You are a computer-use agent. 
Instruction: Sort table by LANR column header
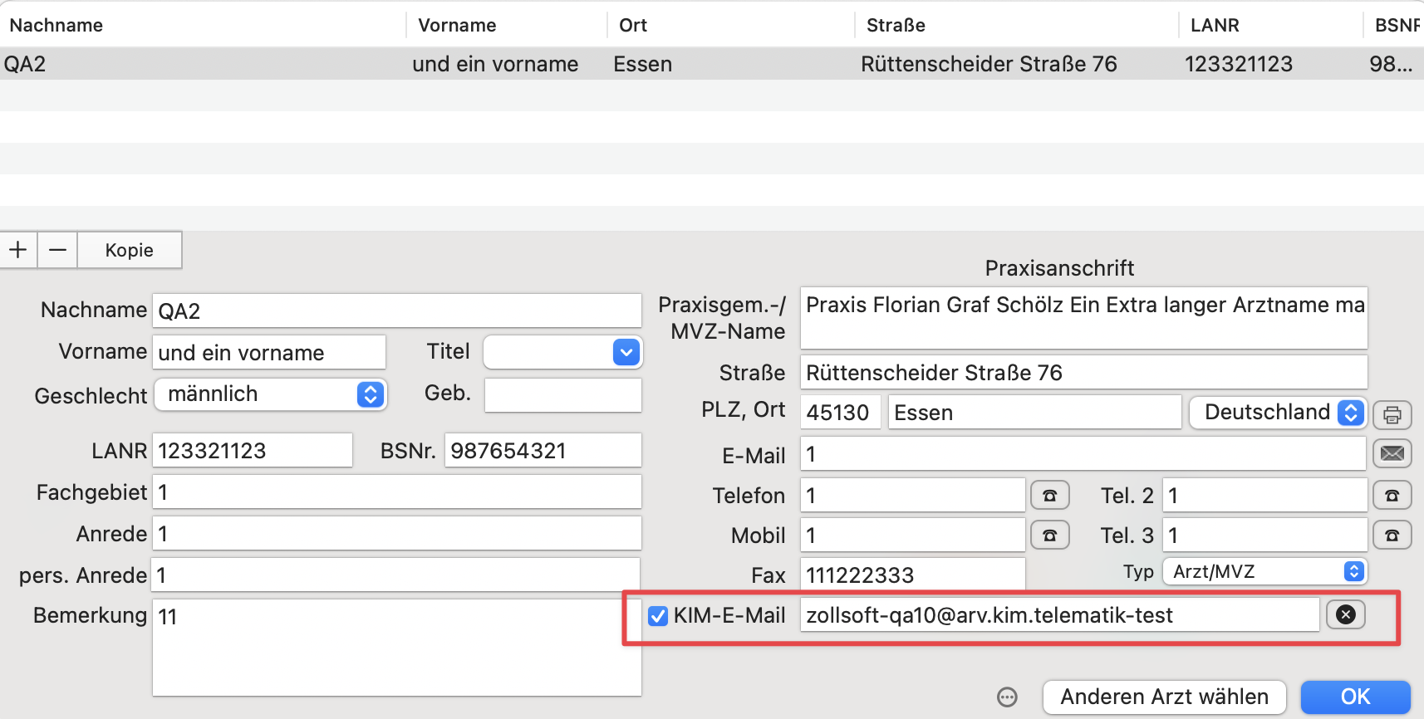[x=1214, y=25]
